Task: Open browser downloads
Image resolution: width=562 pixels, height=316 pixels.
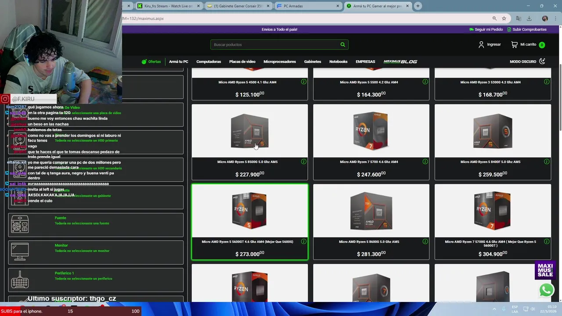Action: tap(529, 18)
